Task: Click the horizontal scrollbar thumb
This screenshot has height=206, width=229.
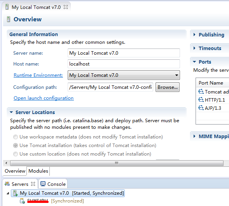Action: click(x=117, y=163)
